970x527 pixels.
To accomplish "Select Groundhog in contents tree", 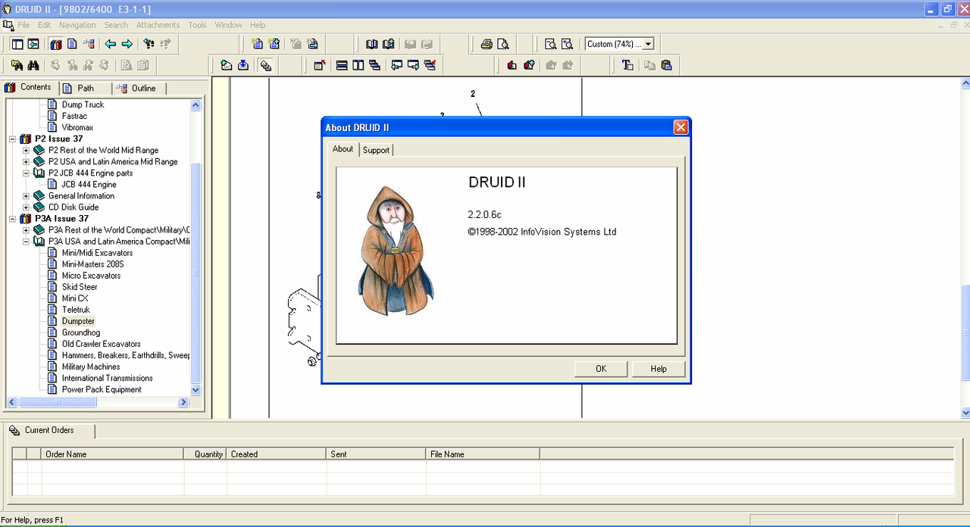I will (81, 332).
